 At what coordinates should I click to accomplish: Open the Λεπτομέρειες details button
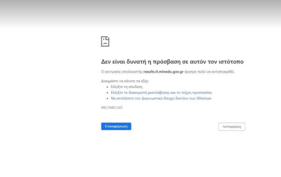[232, 127]
